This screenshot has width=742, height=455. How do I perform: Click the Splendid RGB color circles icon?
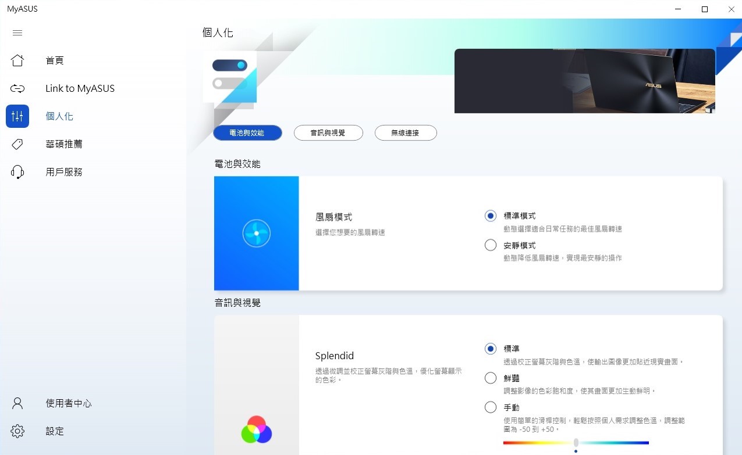point(257,429)
